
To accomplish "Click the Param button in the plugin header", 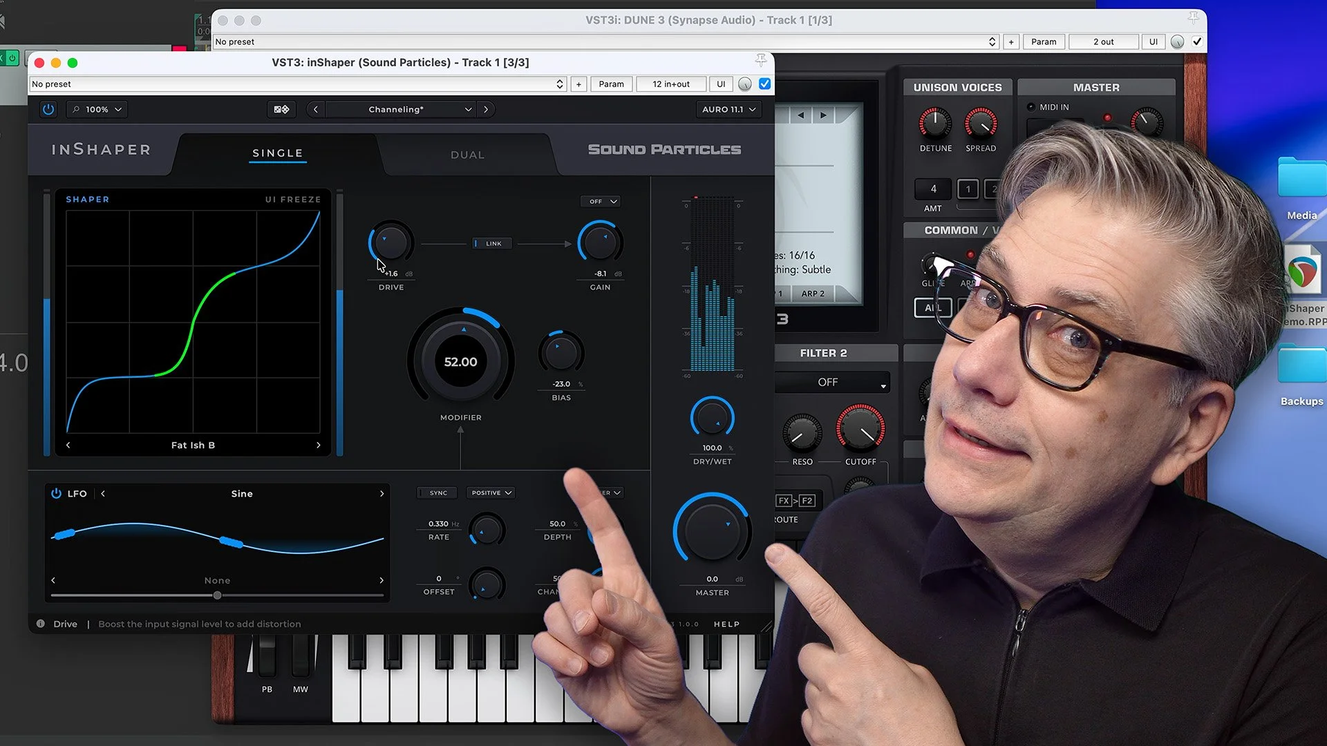I will tap(611, 84).
